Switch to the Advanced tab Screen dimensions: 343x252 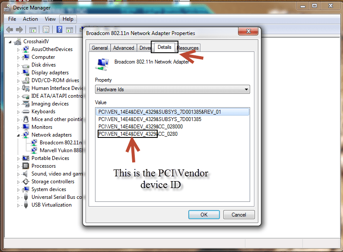pos(124,48)
